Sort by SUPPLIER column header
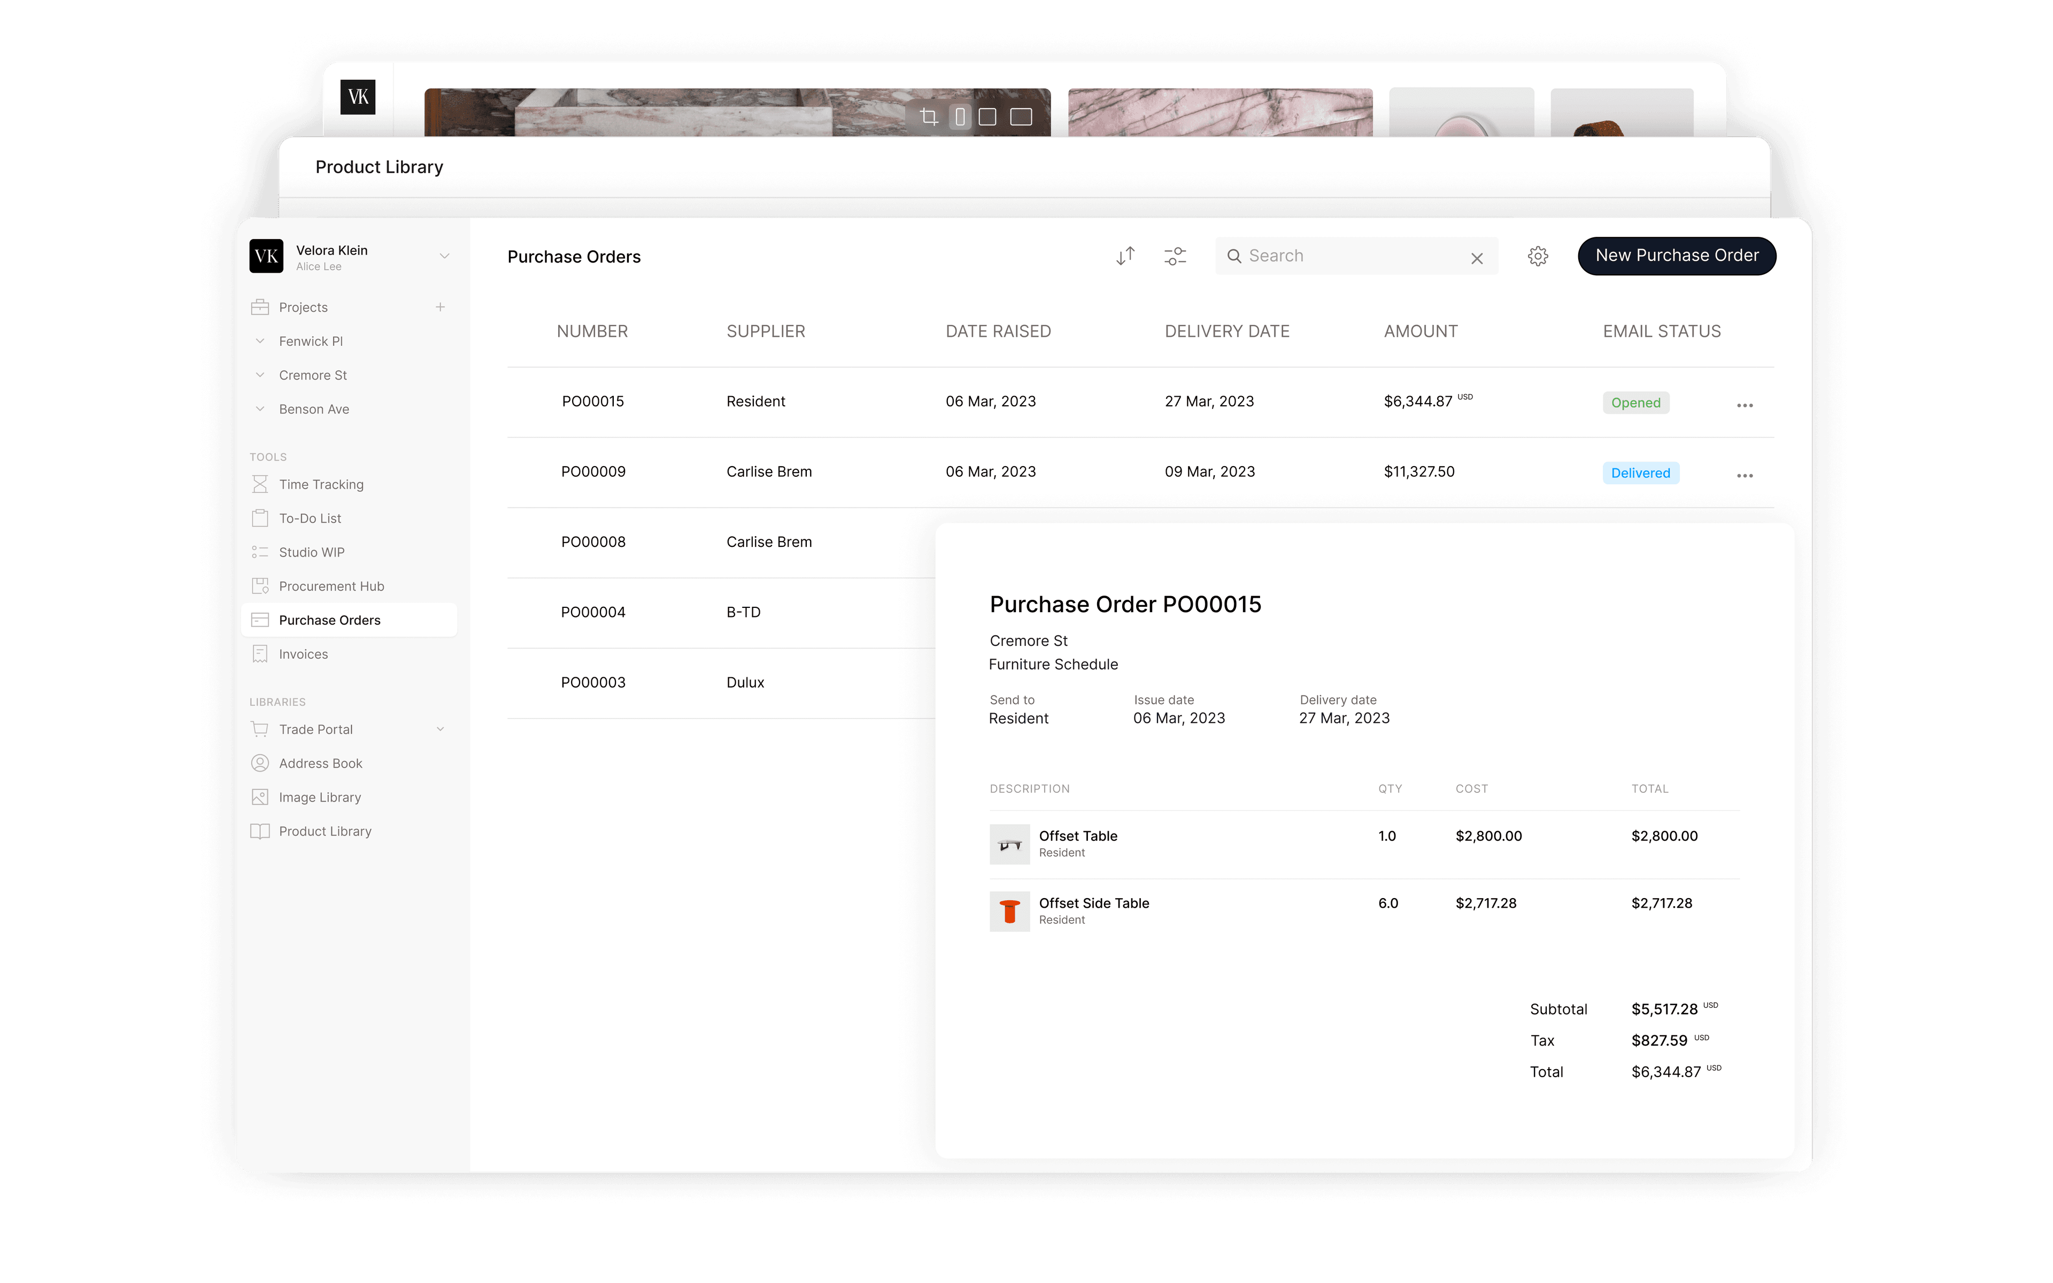Viewport: 2053px width, 1283px height. (x=765, y=332)
